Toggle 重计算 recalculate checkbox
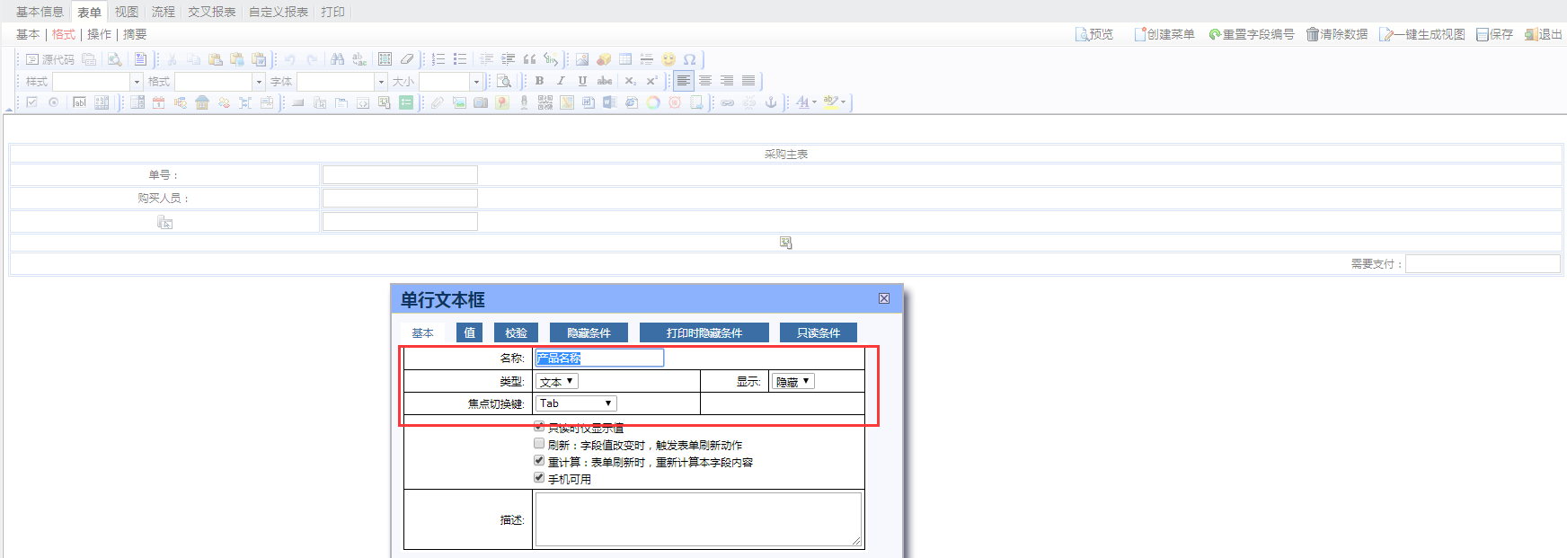1567x558 pixels. click(539, 461)
